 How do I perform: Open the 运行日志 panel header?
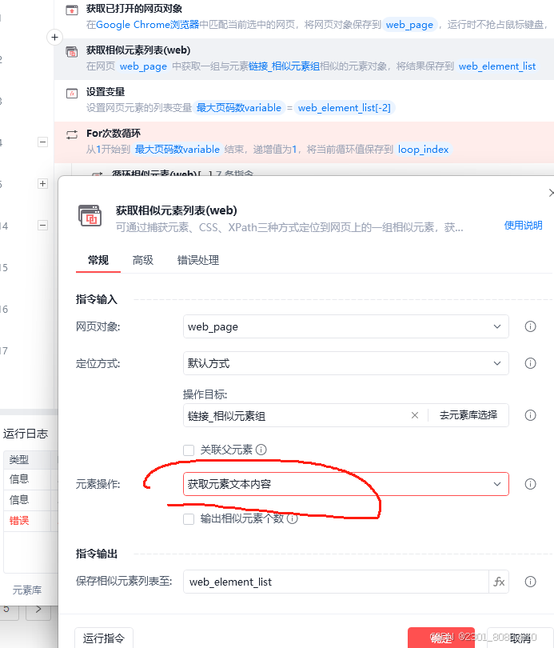click(x=26, y=434)
